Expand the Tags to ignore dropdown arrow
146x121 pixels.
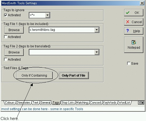click(48, 15)
